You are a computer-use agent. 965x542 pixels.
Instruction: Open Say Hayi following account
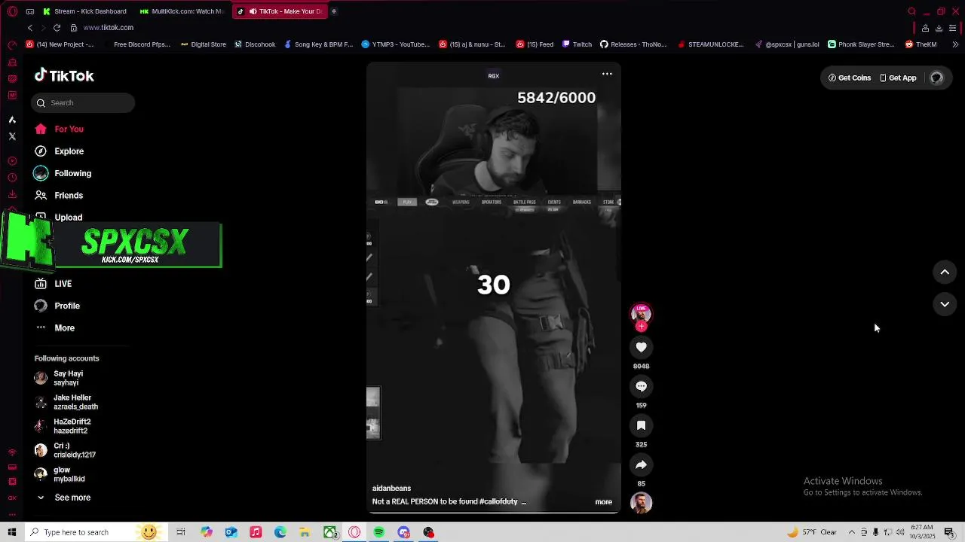tap(59, 378)
